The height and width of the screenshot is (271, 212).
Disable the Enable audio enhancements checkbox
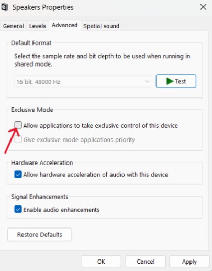point(18,209)
